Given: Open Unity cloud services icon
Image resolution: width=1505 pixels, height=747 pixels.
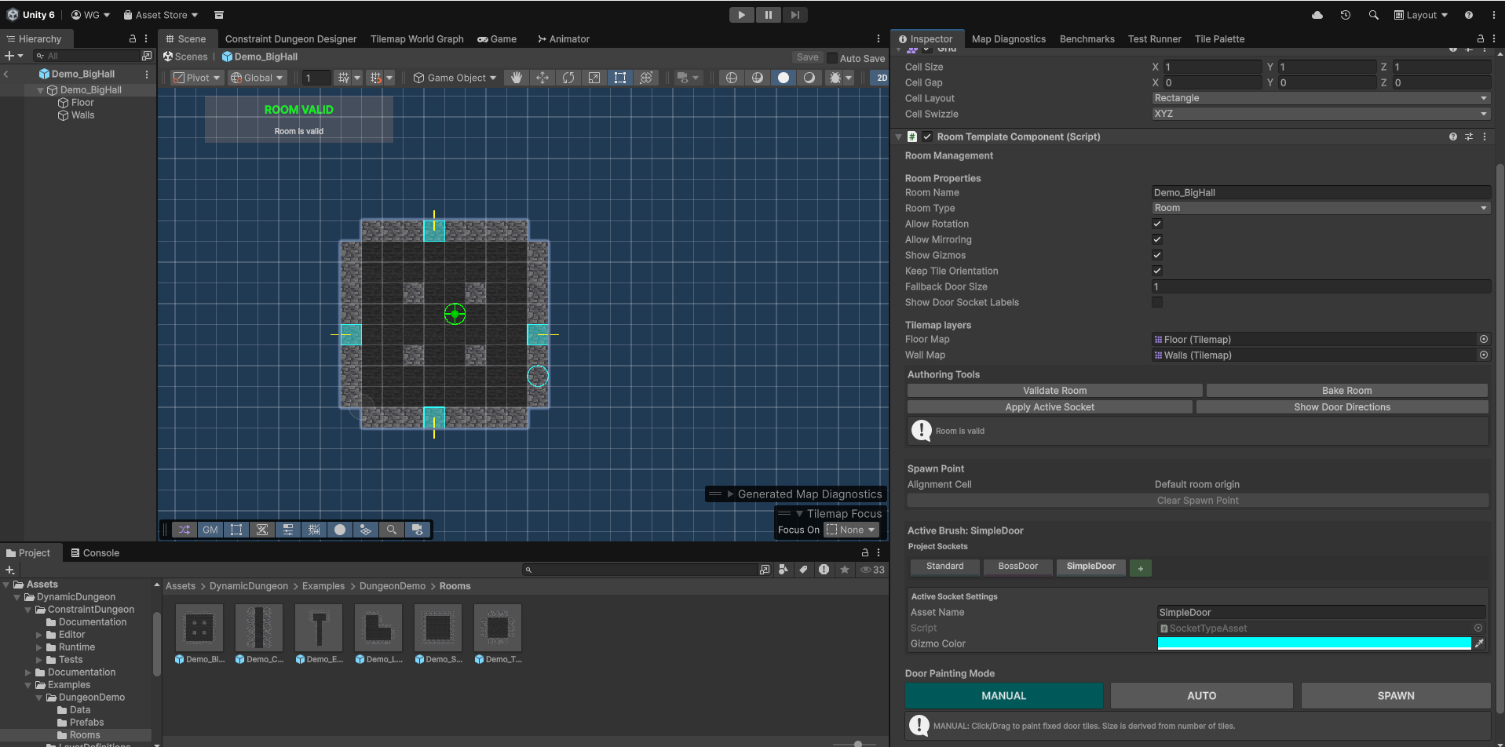Looking at the screenshot, I should point(1317,15).
